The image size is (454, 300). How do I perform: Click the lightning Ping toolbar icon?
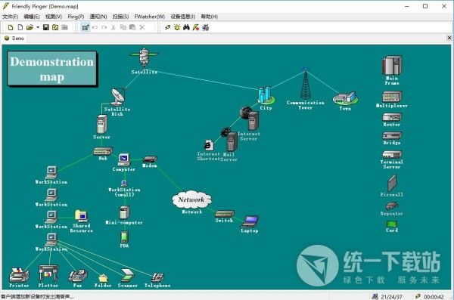168,27
